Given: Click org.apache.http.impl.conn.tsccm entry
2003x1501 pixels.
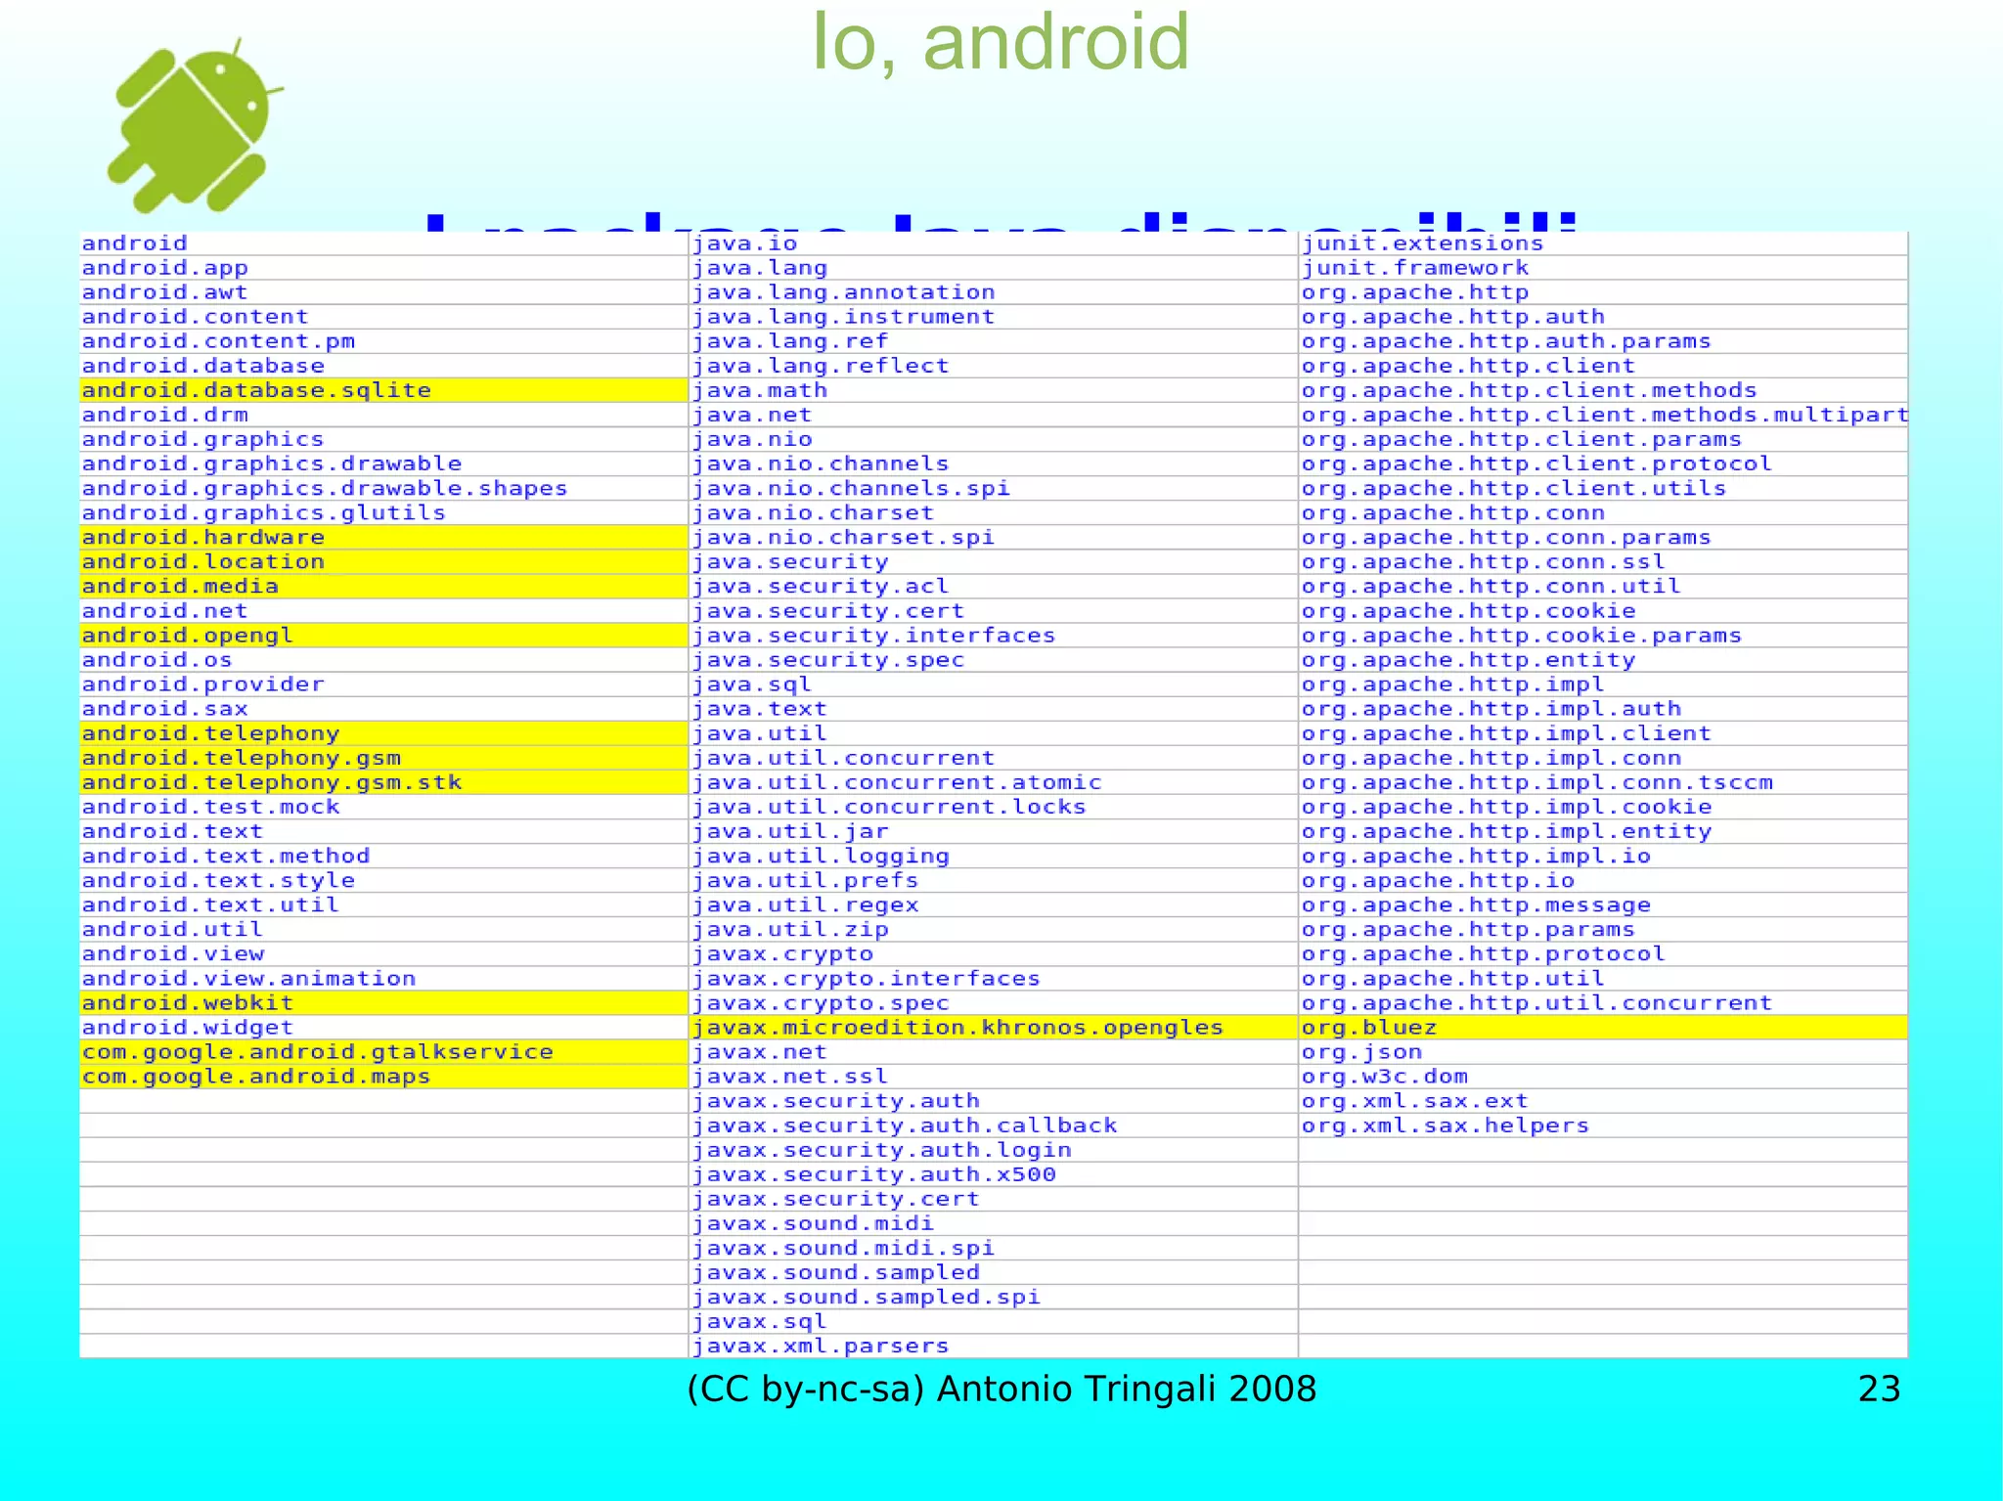Looking at the screenshot, I should pyautogui.click(x=1603, y=782).
